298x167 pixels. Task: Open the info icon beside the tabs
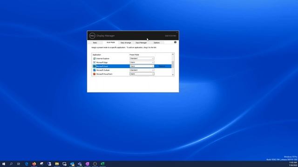pyautogui.click(x=175, y=42)
